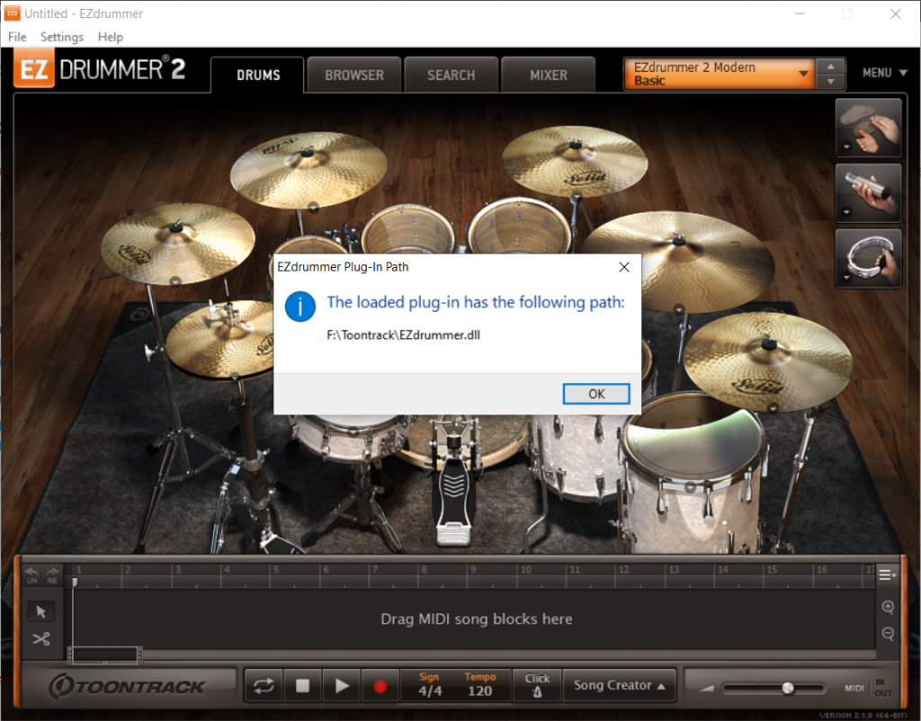This screenshot has height=721, width=921.
Task: Expand the Song Creator panel
Action: point(620,685)
